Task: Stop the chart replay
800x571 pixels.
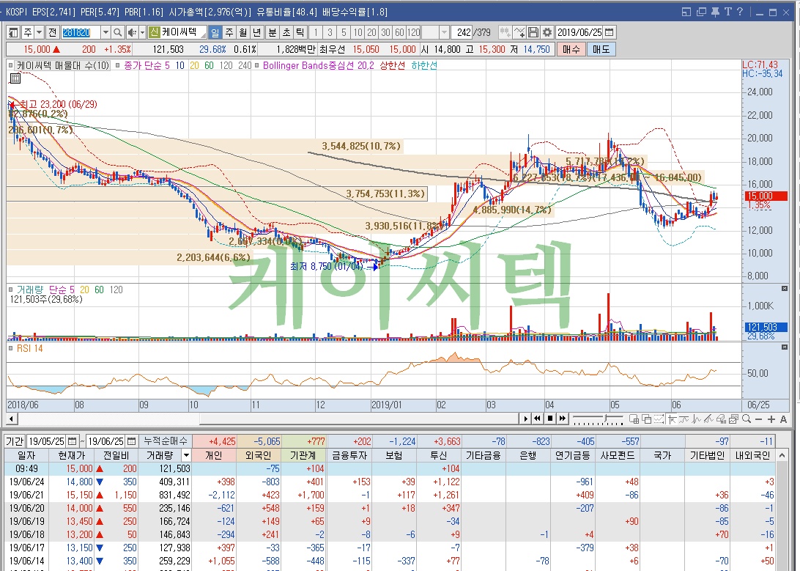Action: [550, 419]
